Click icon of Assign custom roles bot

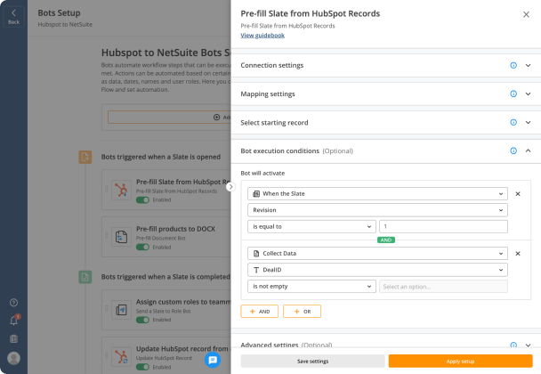coord(121,310)
